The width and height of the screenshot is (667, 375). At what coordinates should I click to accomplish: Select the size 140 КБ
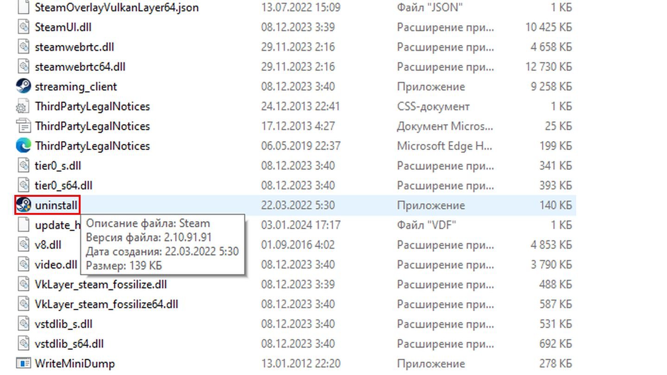click(556, 205)
